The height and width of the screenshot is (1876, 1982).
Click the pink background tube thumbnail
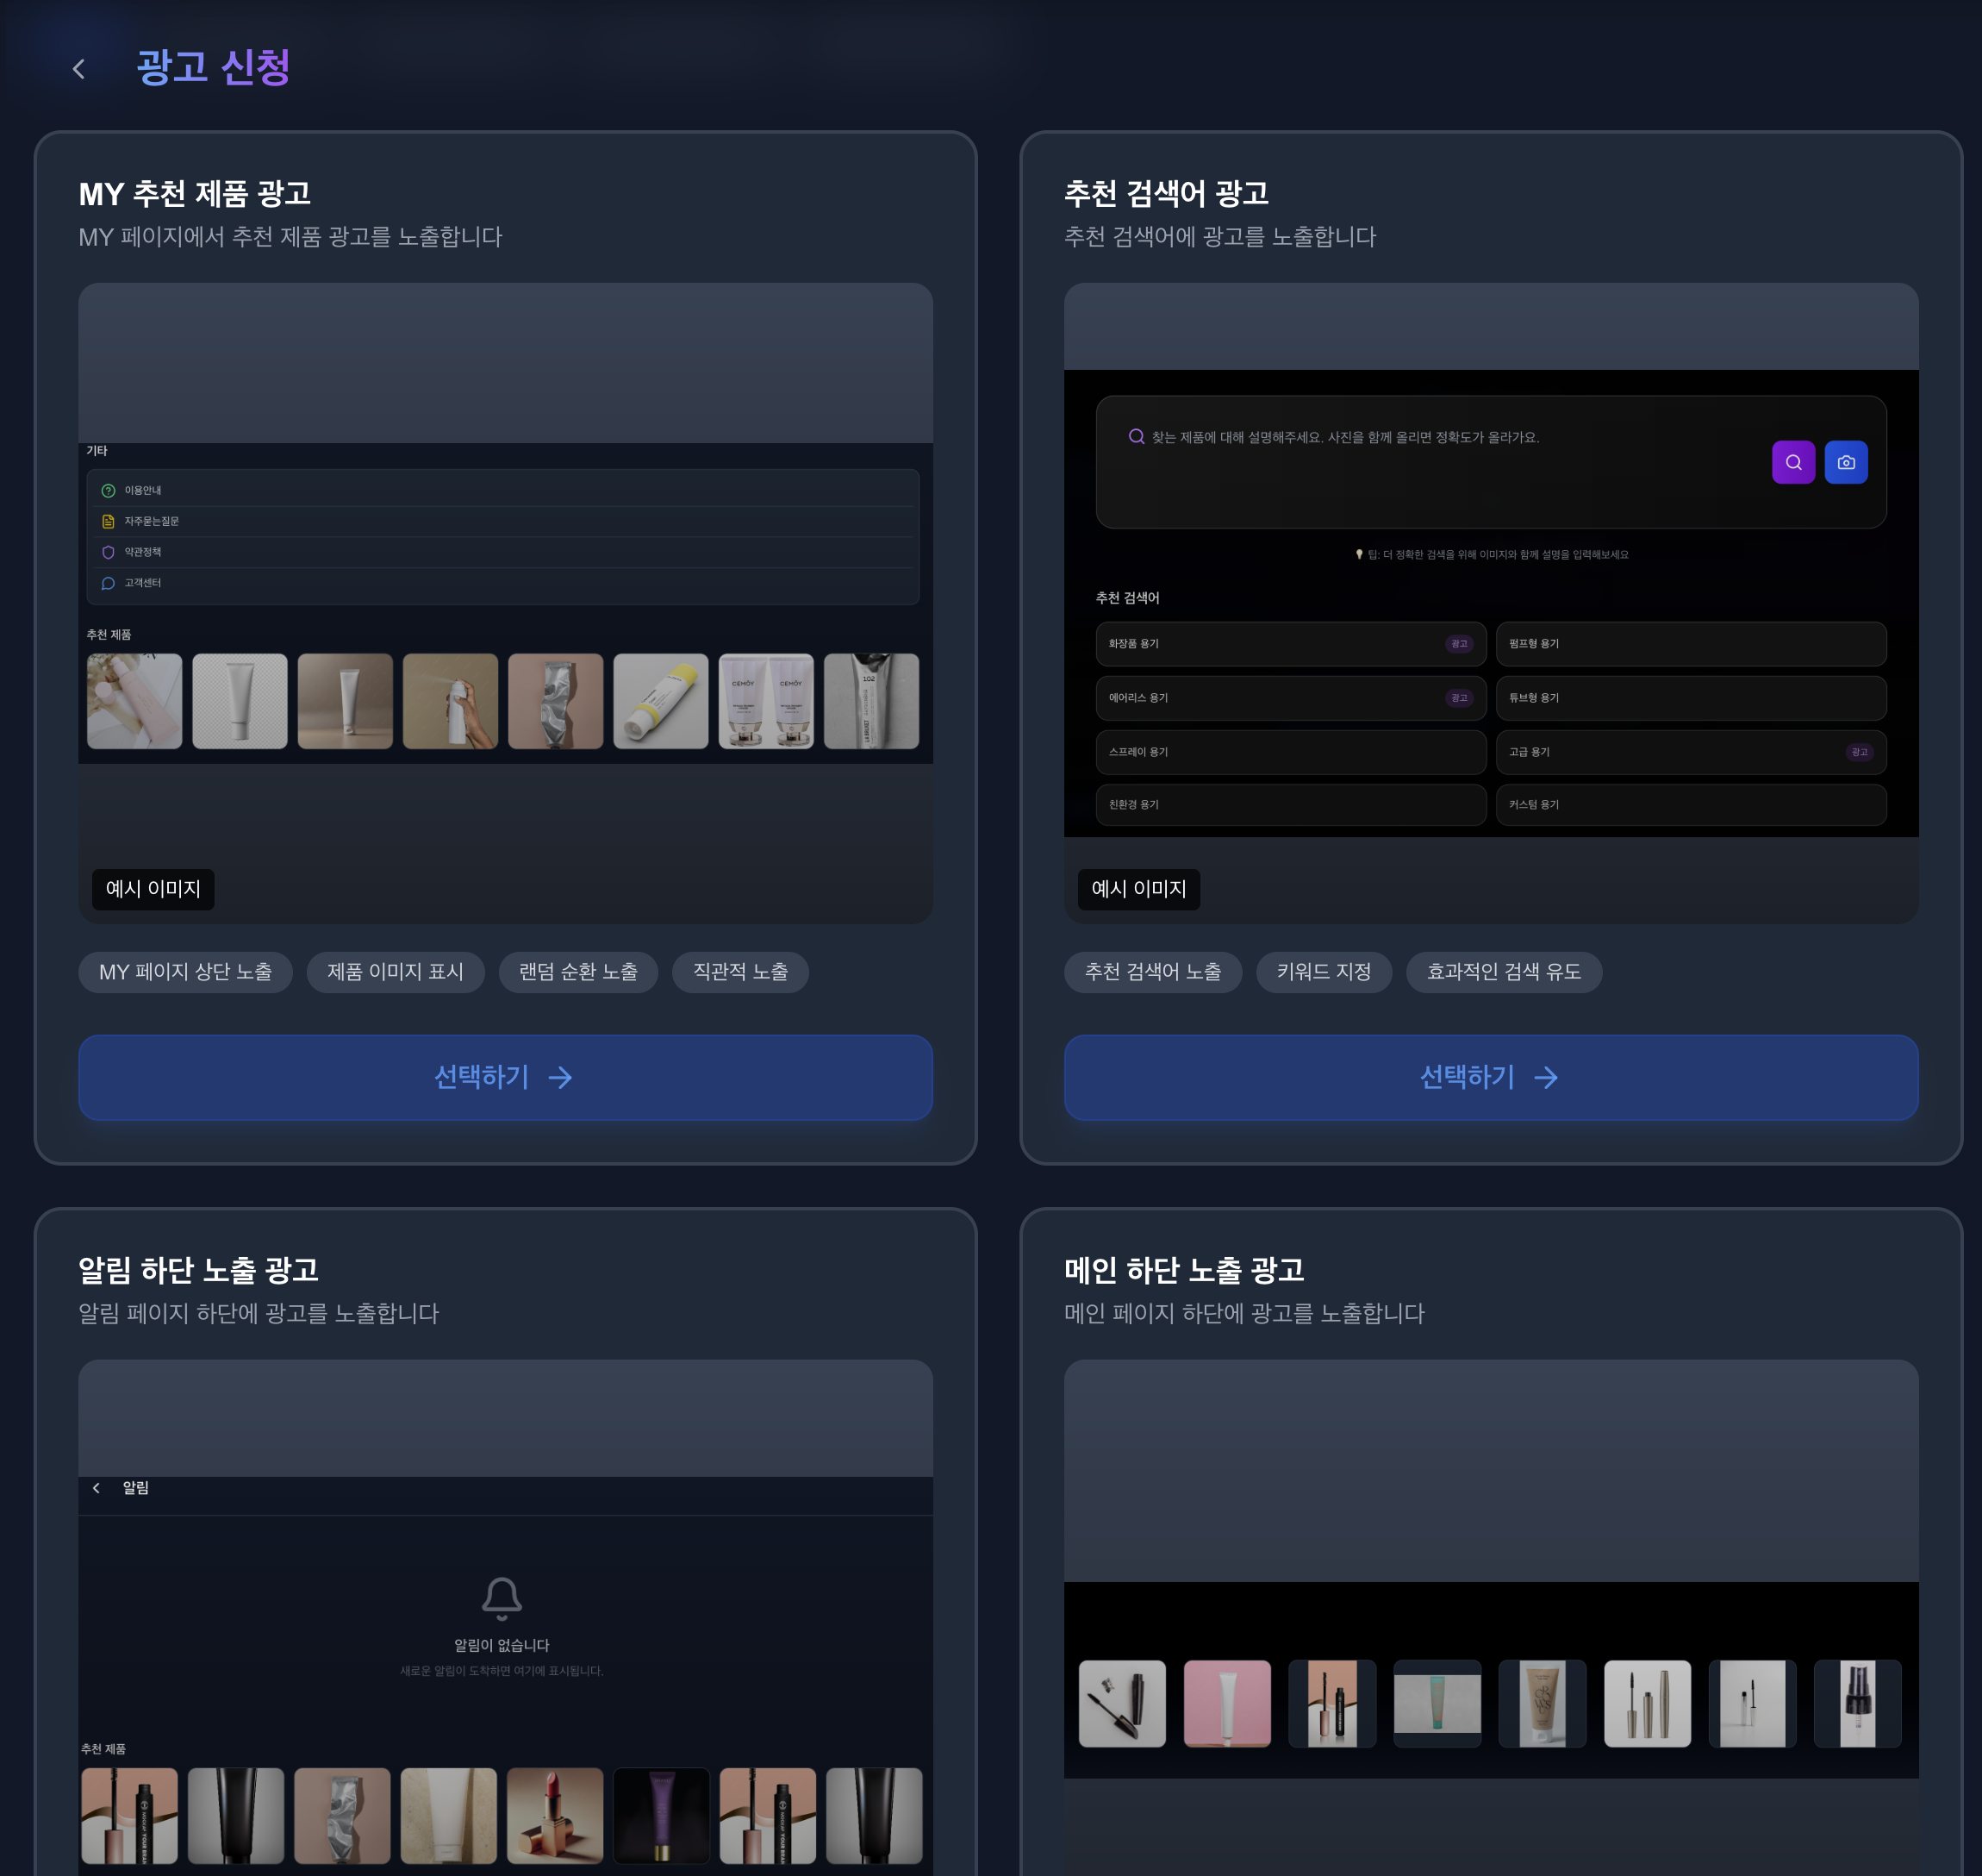coord(1226,1703)
